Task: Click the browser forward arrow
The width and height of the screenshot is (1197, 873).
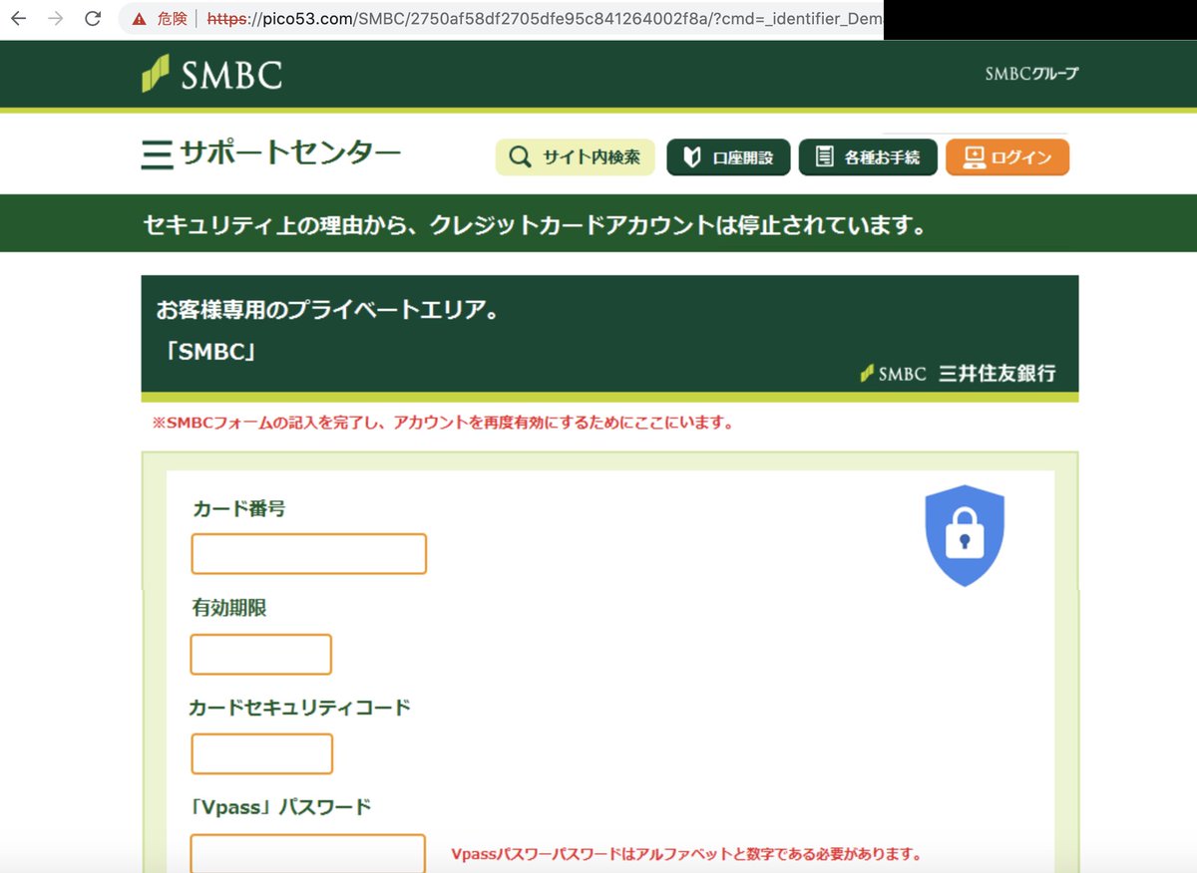Action: [56, 18]
